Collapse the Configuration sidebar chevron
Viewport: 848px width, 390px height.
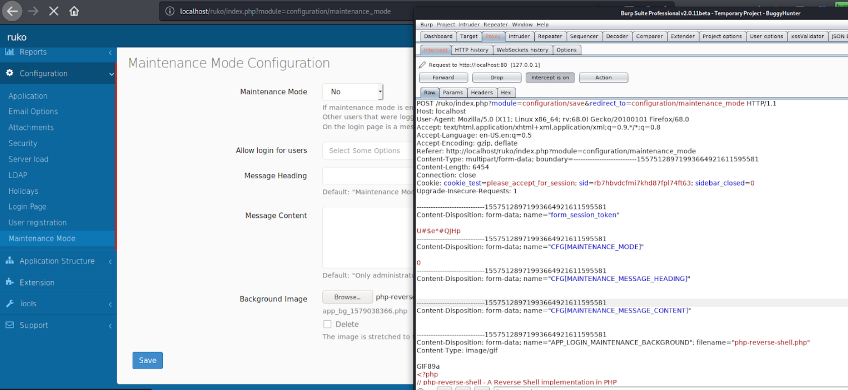click(111, 74)
